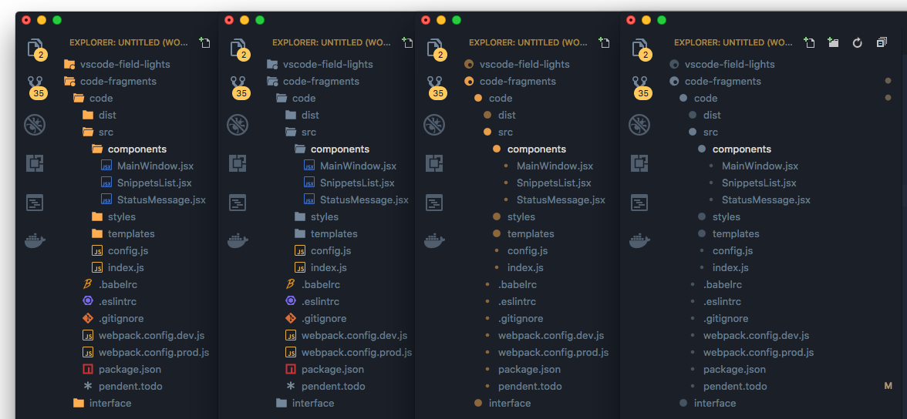Open Docker view in the gray-folder-icons window
The height and width of the screenshot is (419, 907).
click(238, 240)
